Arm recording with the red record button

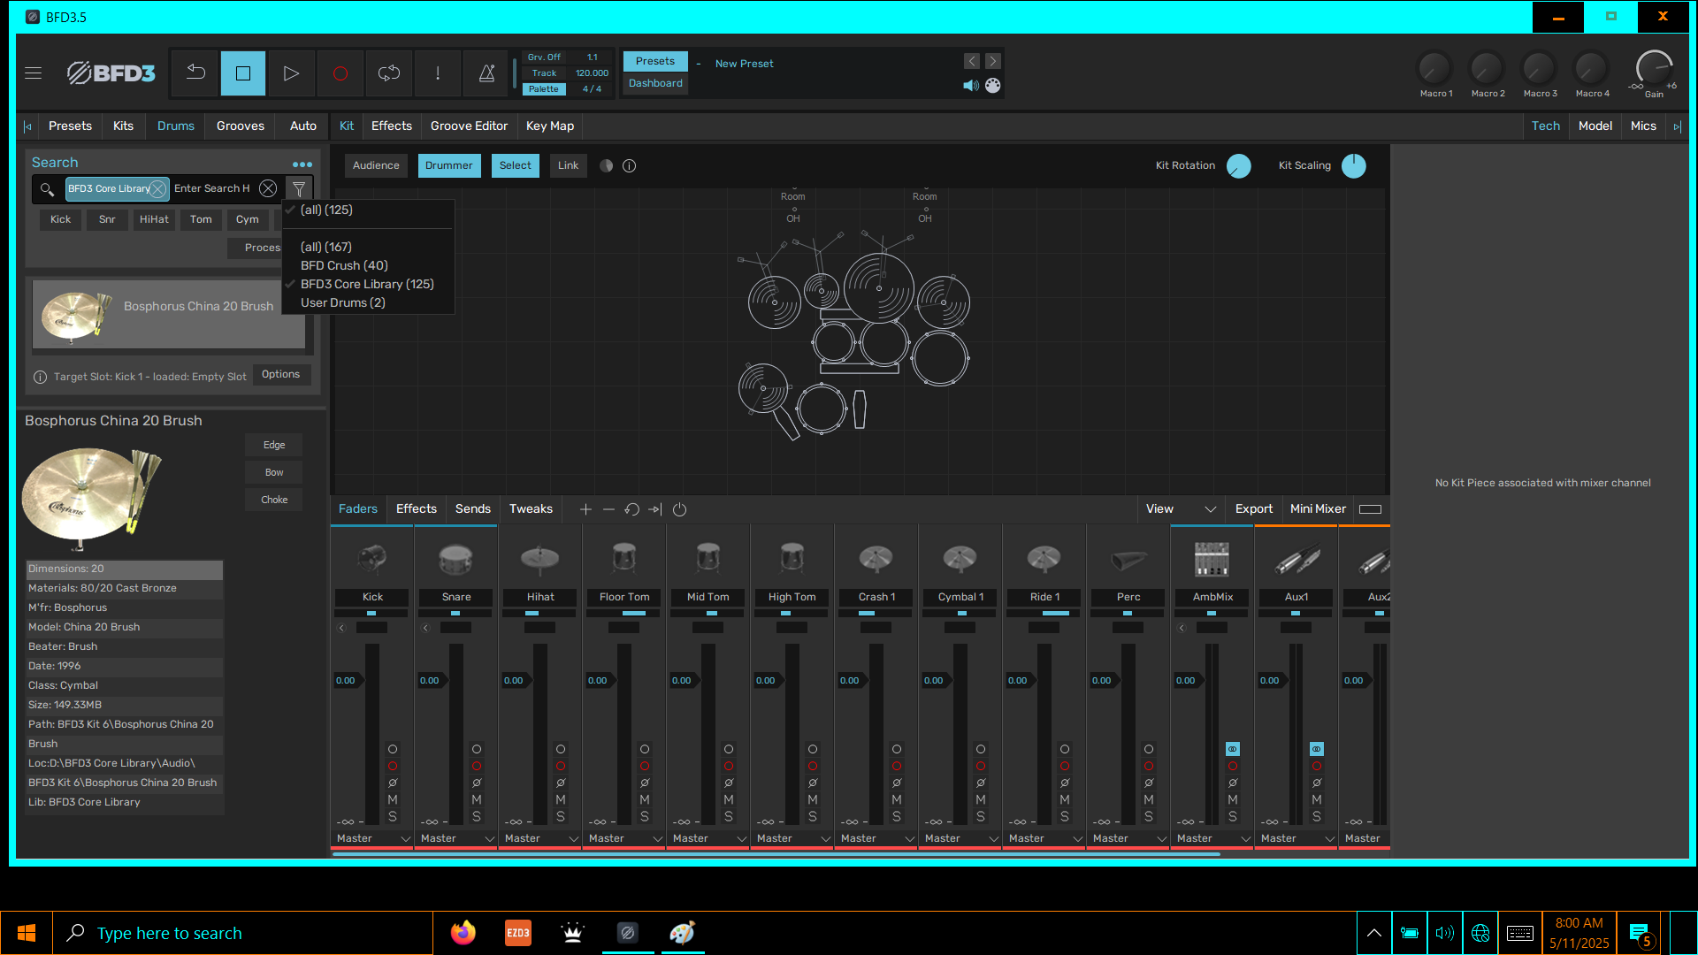pos(340,73)
